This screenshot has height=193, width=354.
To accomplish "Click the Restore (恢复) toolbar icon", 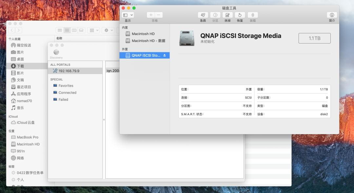I will coord(240,15).
